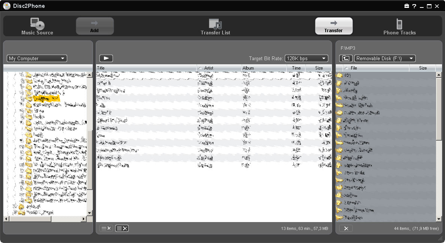Open help with the question mark icon

click(414, 6)
